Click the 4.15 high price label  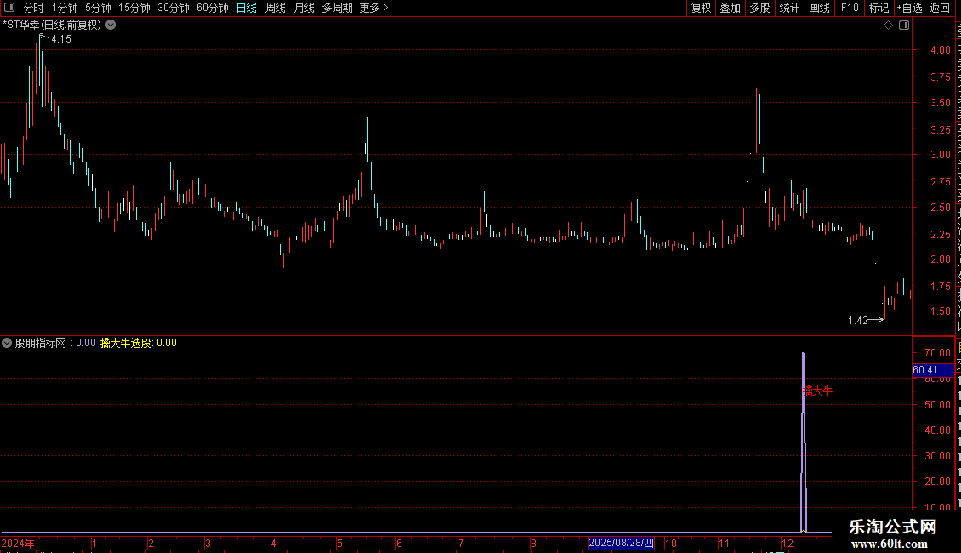[61, 39]
